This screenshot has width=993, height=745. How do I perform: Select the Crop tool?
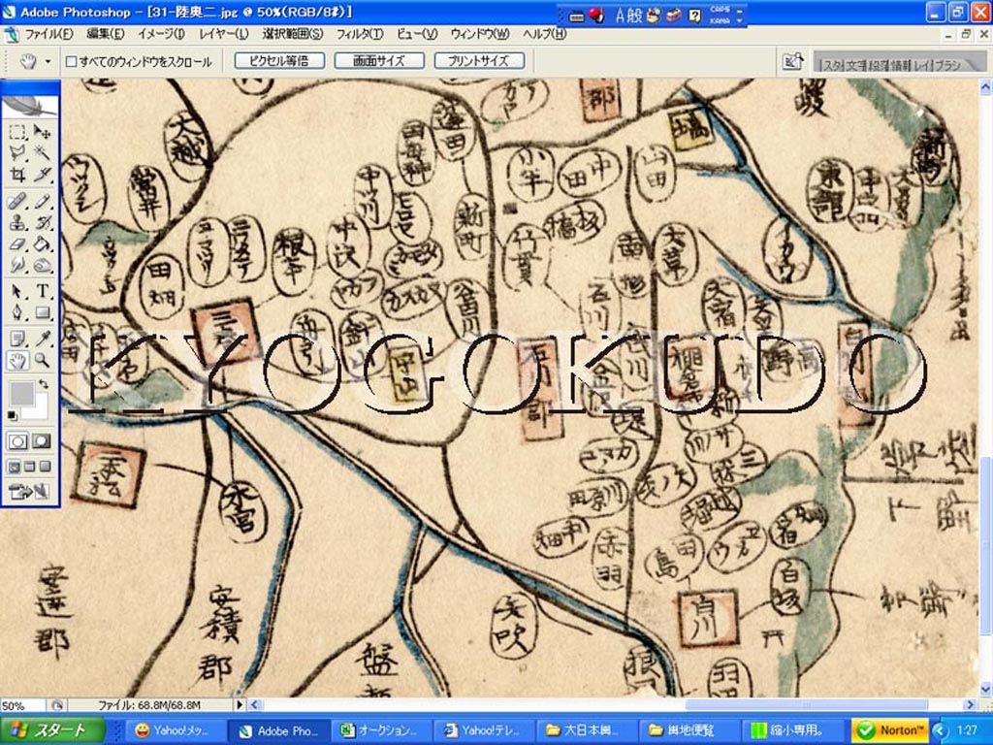click(x=17, y=174)
